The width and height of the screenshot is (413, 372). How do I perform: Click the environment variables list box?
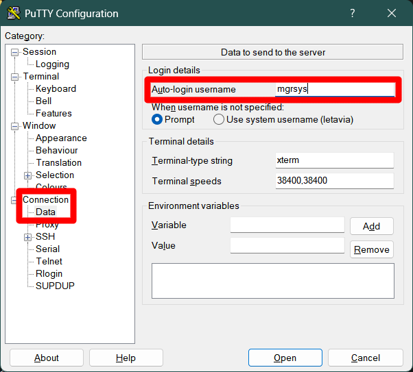point(273,281)
